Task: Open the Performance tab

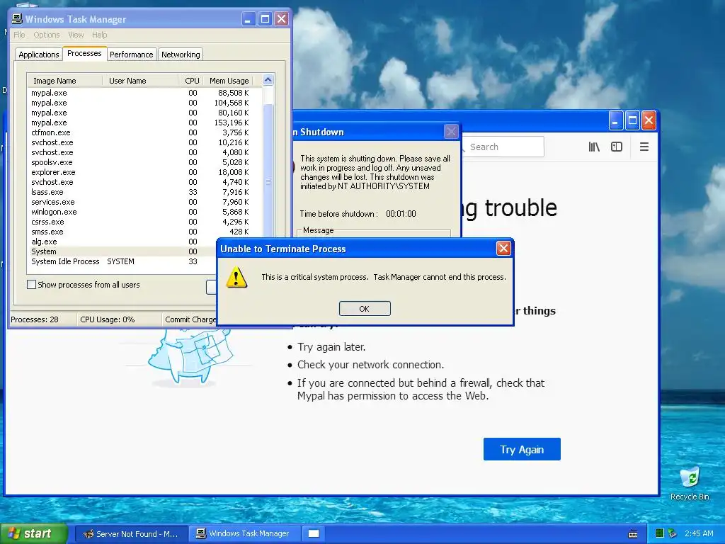Action: click(x=131, y=55)
